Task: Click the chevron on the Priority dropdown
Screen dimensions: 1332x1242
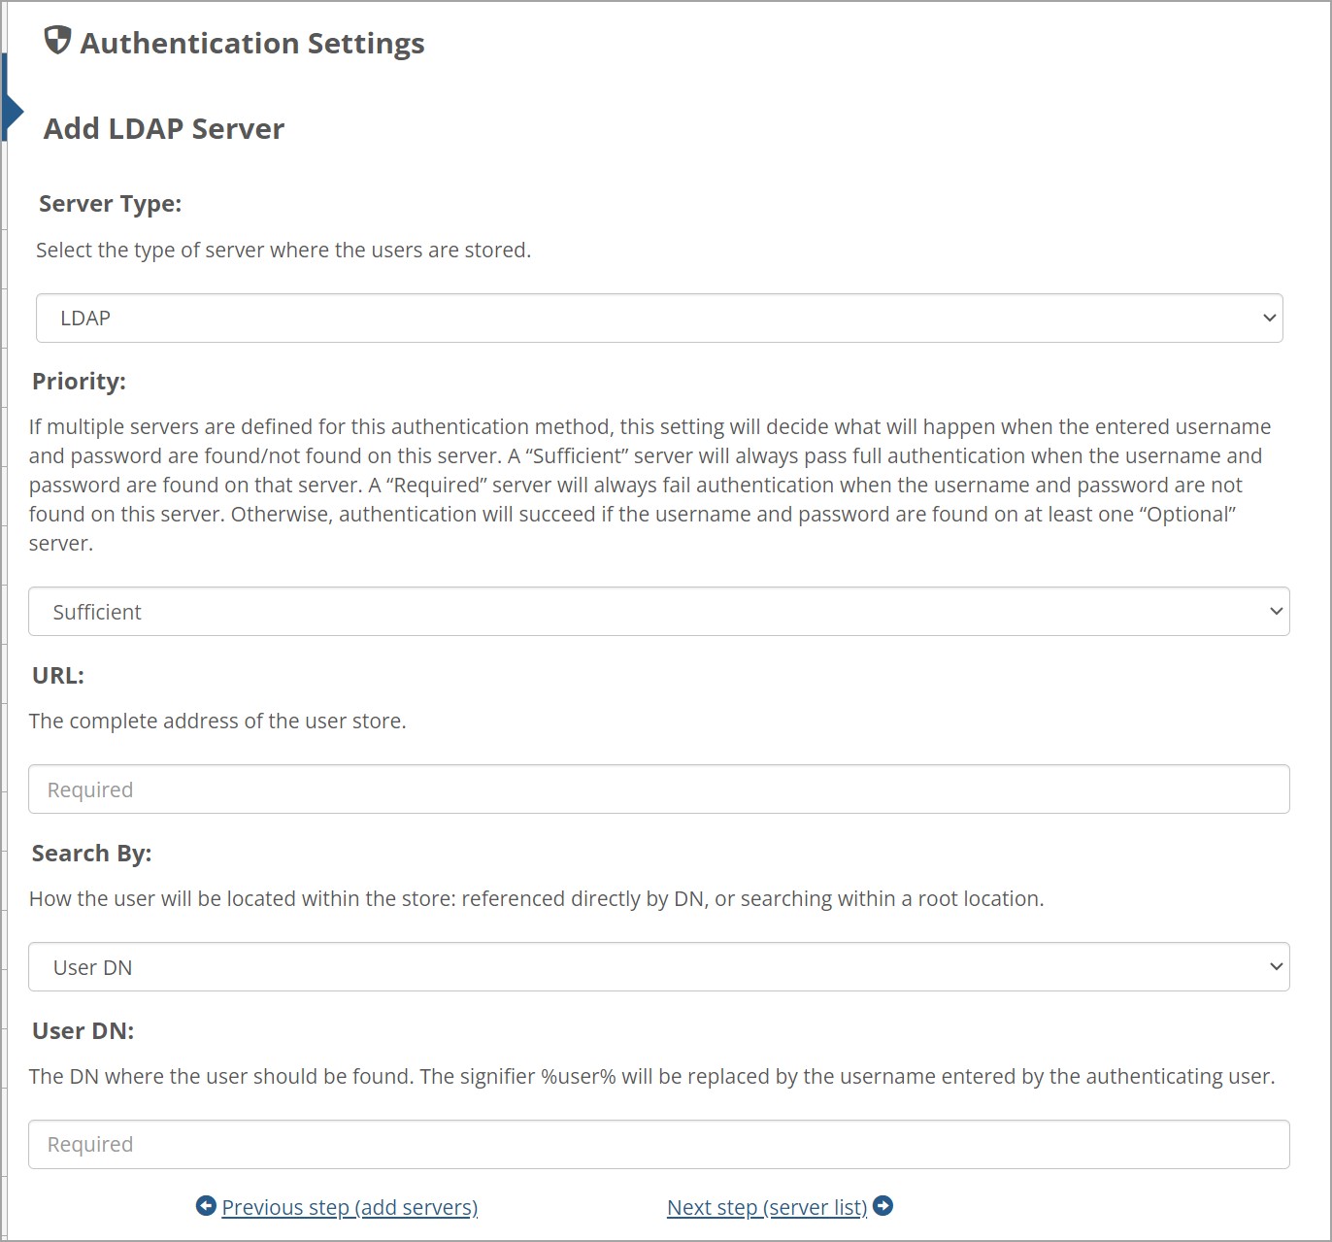Action: 1276,611
